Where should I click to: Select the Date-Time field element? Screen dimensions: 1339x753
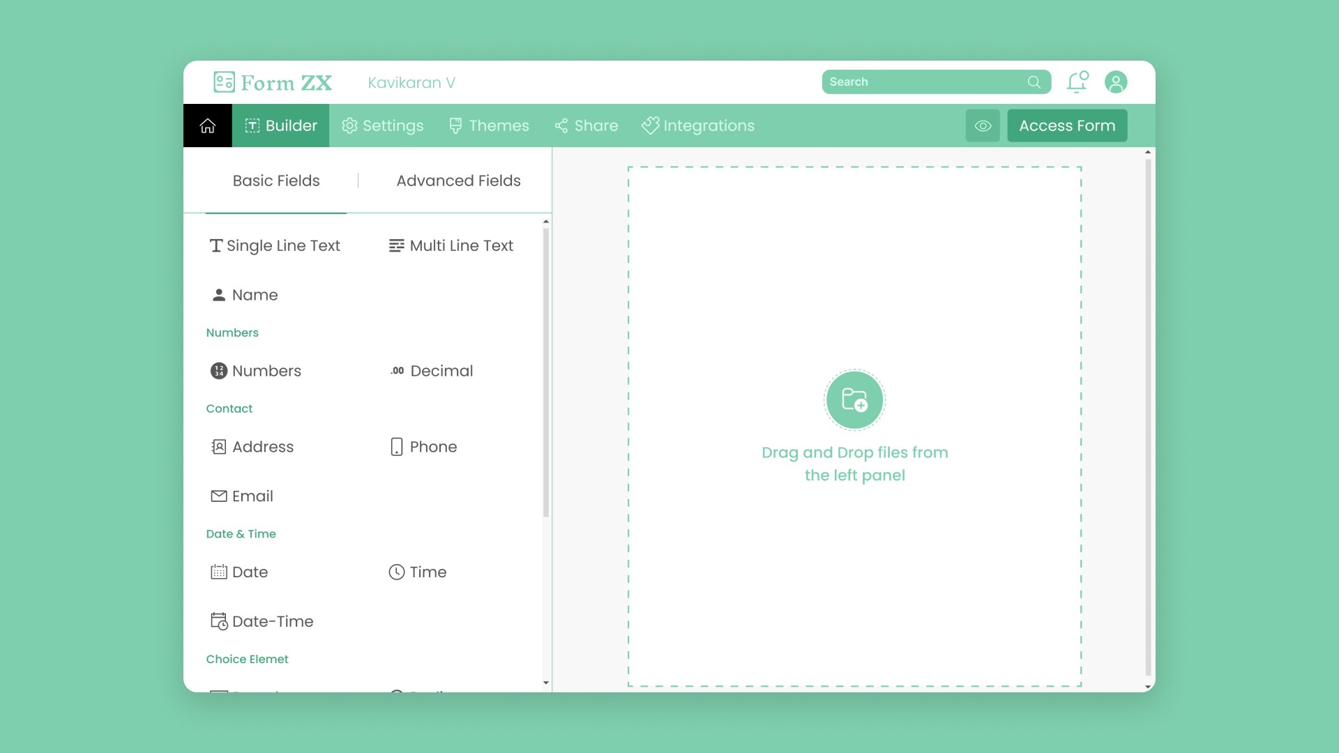[x=262, y=621]
